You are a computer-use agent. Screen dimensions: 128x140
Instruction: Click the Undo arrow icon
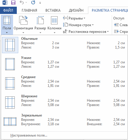22,3
